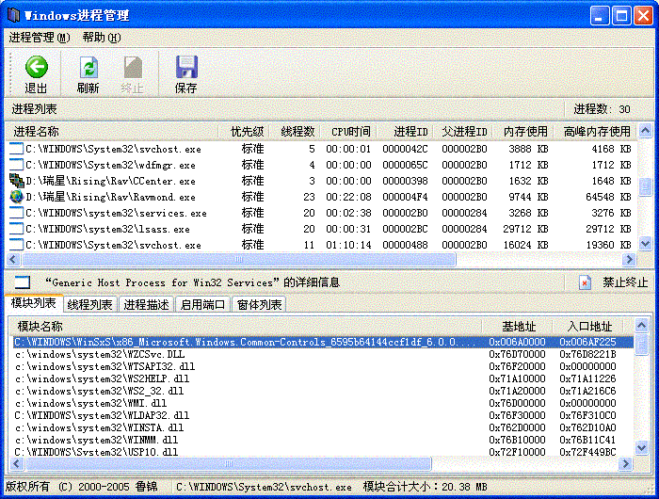Click the greyed Terminate (终止) toolbar icon

133,67
